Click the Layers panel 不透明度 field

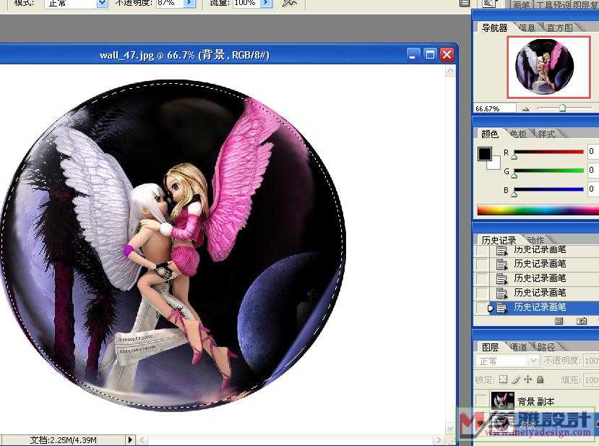pos(591,361)
